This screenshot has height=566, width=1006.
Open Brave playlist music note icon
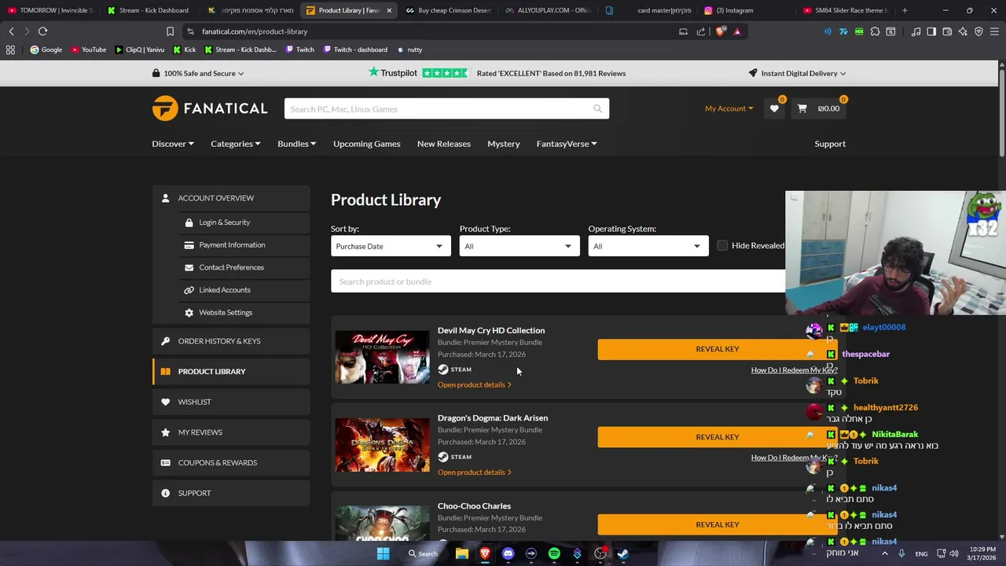coord(916,31)
